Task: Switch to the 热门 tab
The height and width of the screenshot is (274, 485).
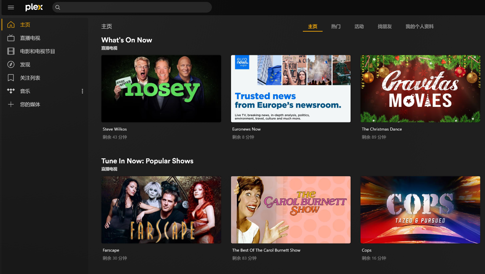Action: (x=336, y=26)
